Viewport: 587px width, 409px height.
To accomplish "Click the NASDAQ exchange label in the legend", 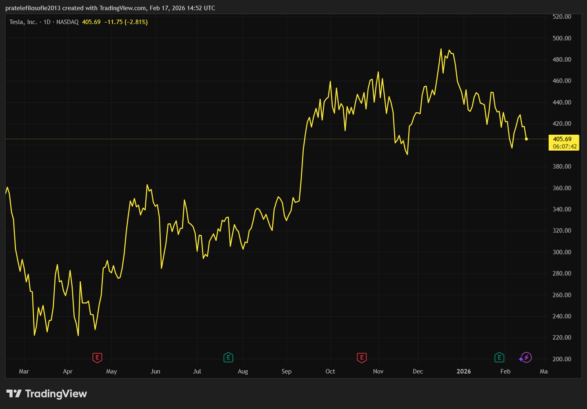I will click(67, 22).
